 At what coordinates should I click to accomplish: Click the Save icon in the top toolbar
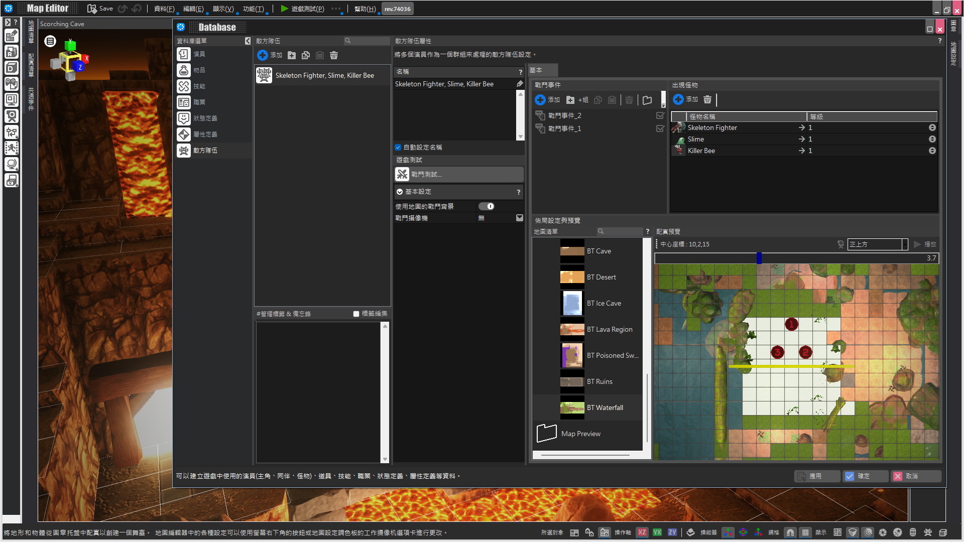(92, 9)
